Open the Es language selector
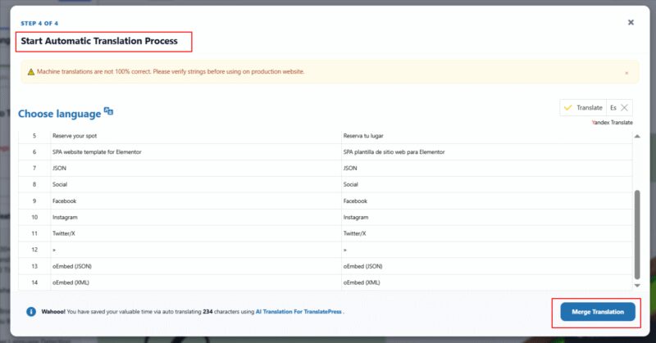This screenshot has height=343, width=656. [x=613, y=108]
